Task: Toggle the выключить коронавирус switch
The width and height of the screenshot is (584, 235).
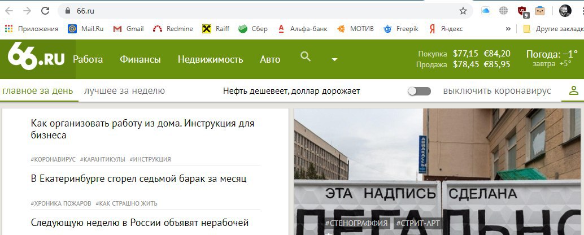Action: (x=420, y=92)
